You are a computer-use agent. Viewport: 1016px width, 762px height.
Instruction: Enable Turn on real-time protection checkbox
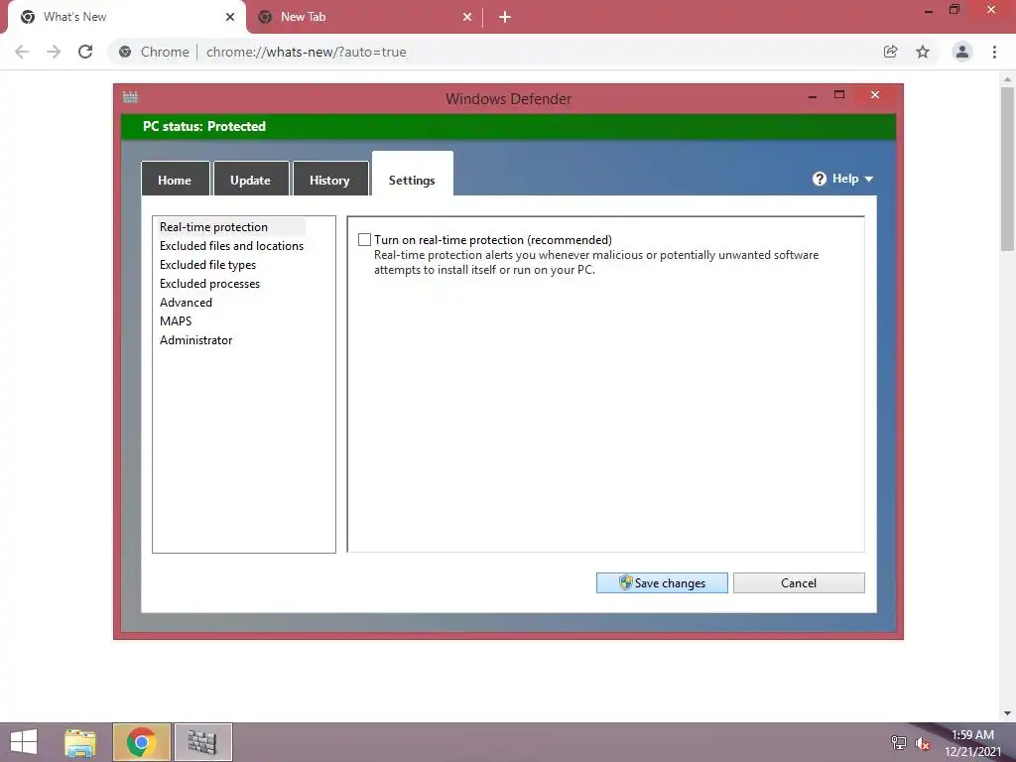[365, 240]
